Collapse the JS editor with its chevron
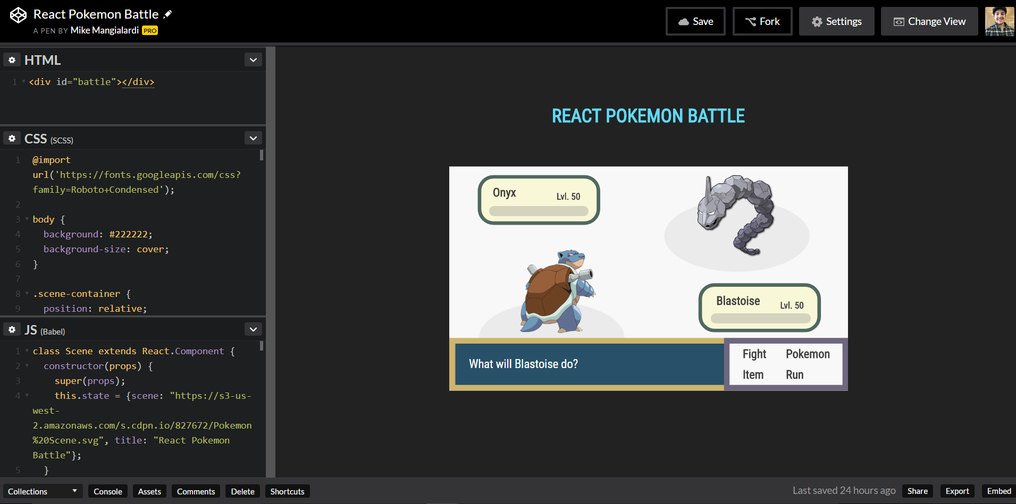 tap(253, 329)
